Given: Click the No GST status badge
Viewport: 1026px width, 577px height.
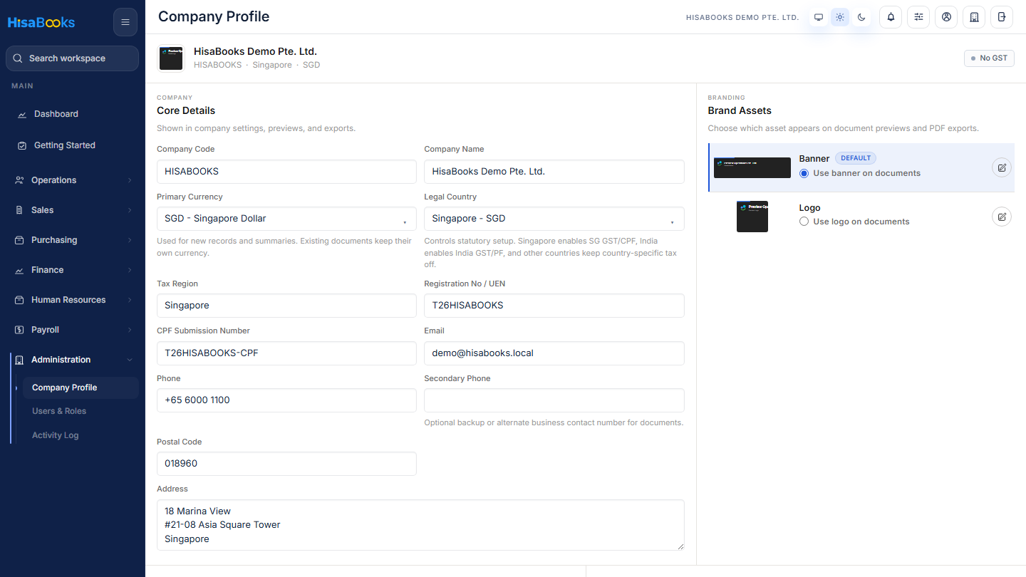Looking at the screenshot, I should (989, 58).
